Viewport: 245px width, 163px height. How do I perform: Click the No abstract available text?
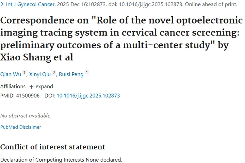tap(25, 115)
